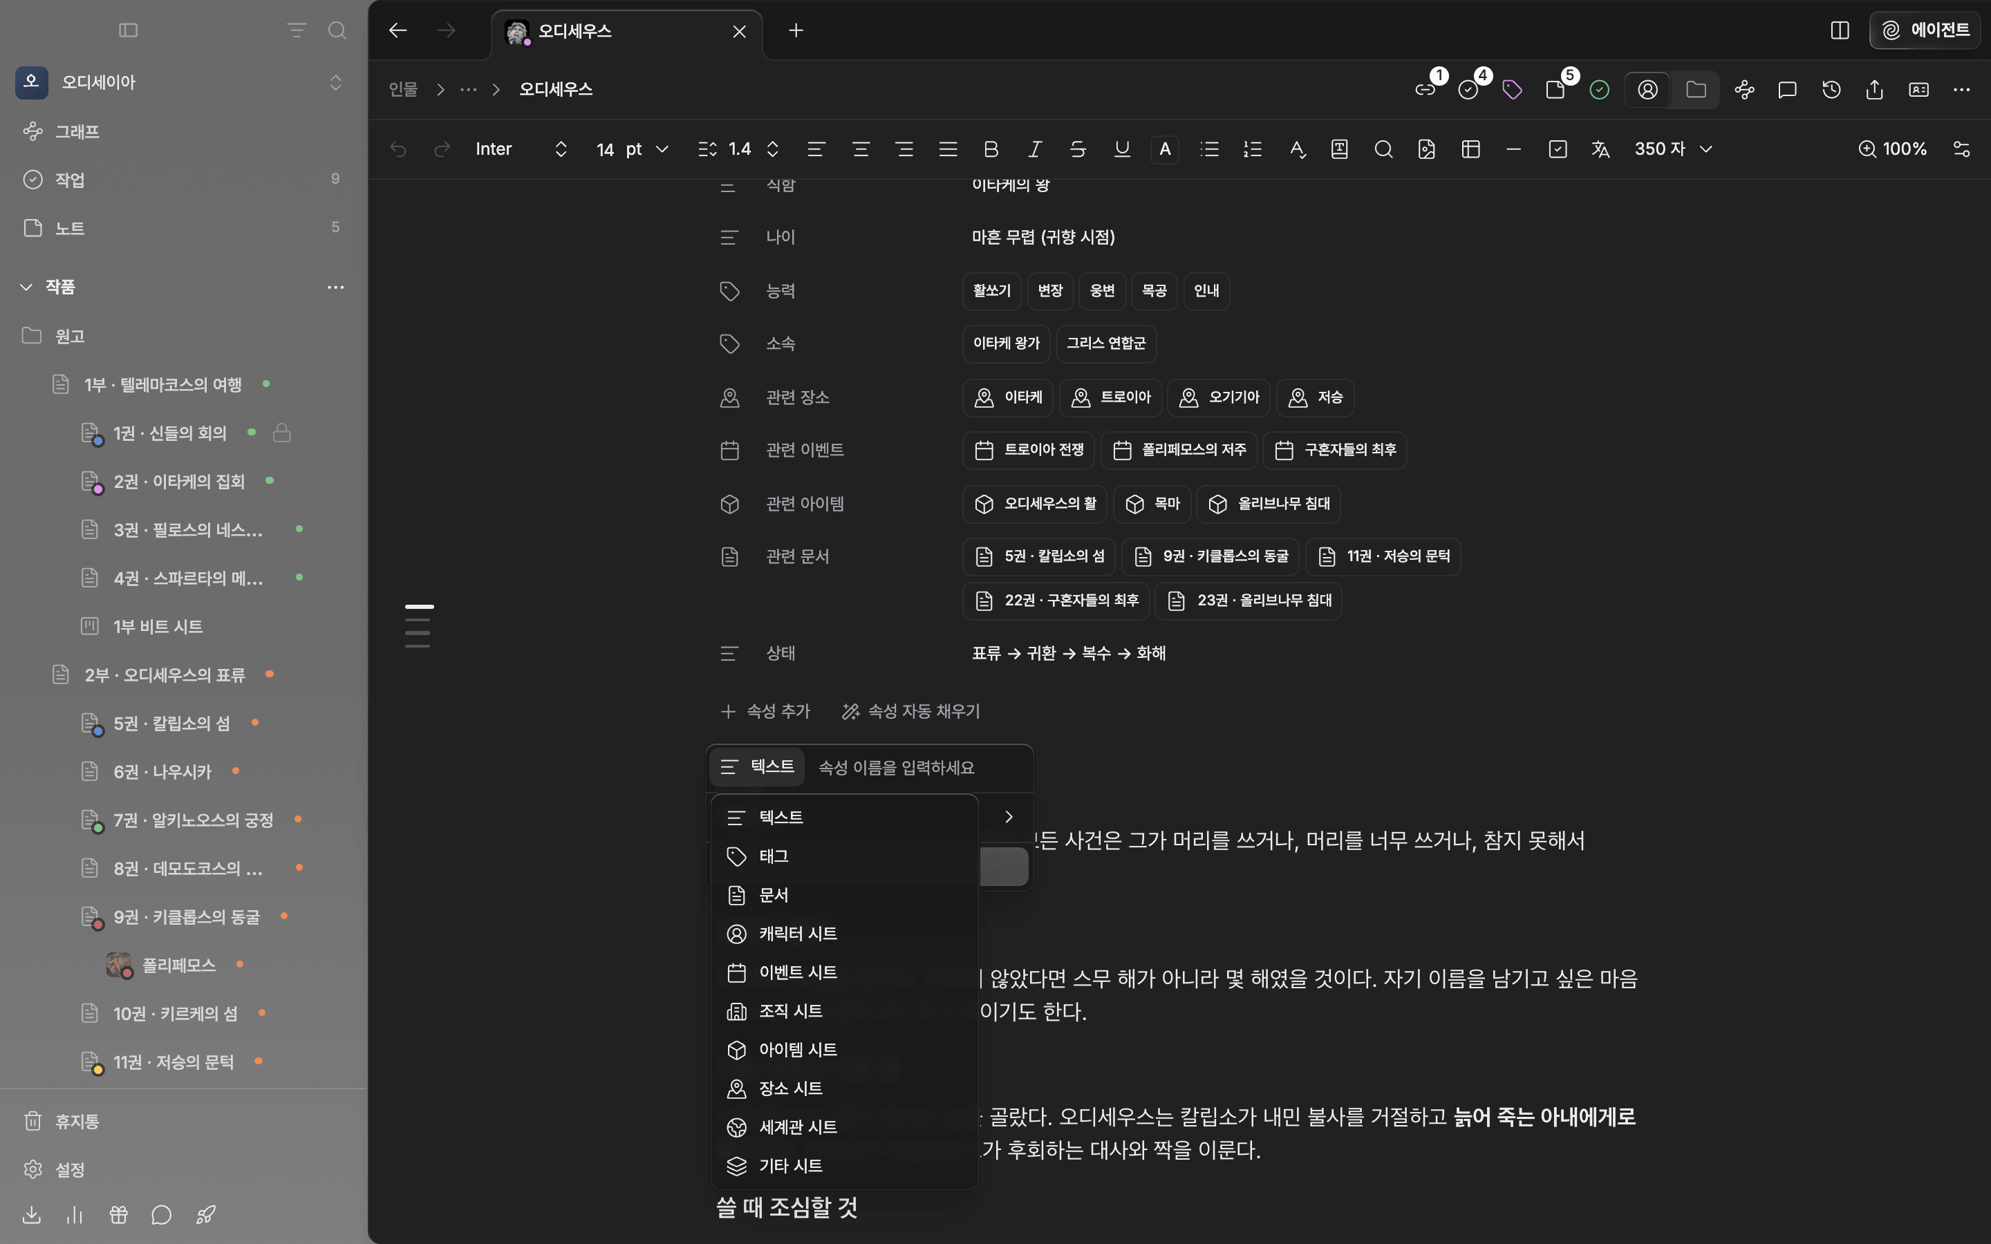Open the tasks icon with badge 4

pos(1468,90)
